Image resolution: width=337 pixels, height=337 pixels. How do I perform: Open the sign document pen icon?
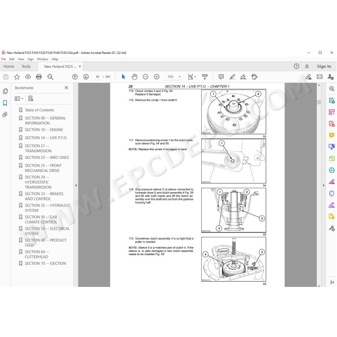[243, 77]
